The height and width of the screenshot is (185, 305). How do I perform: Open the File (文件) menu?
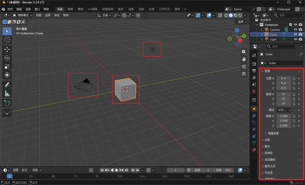coord(10,9)
